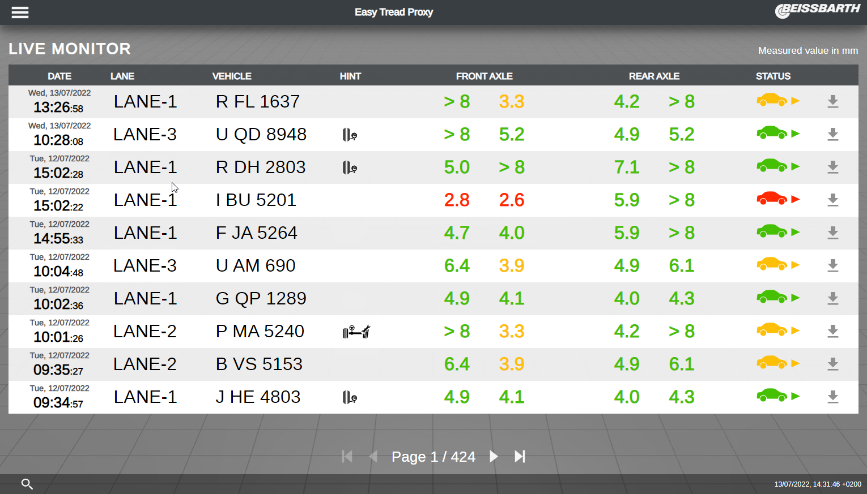This screenshot has height=494, width=867.
Task: Download report for R FL 1637
Action: point(832,102)
